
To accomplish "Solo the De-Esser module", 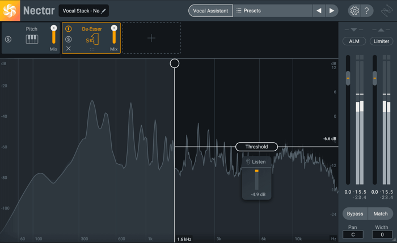I will click(x=69, y=39).
